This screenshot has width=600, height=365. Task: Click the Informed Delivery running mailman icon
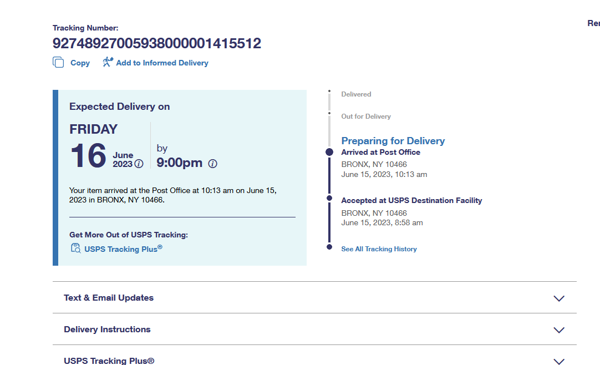tap(108, 62)
